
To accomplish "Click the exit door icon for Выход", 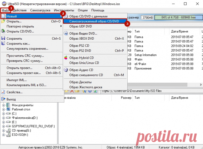I will (x=3, y=99).
